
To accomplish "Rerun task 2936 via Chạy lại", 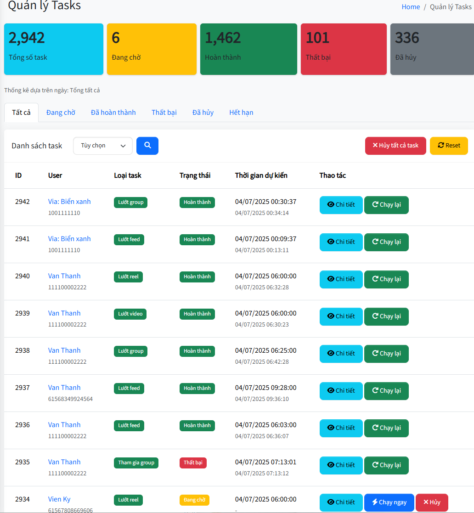I will pos(386,428).
